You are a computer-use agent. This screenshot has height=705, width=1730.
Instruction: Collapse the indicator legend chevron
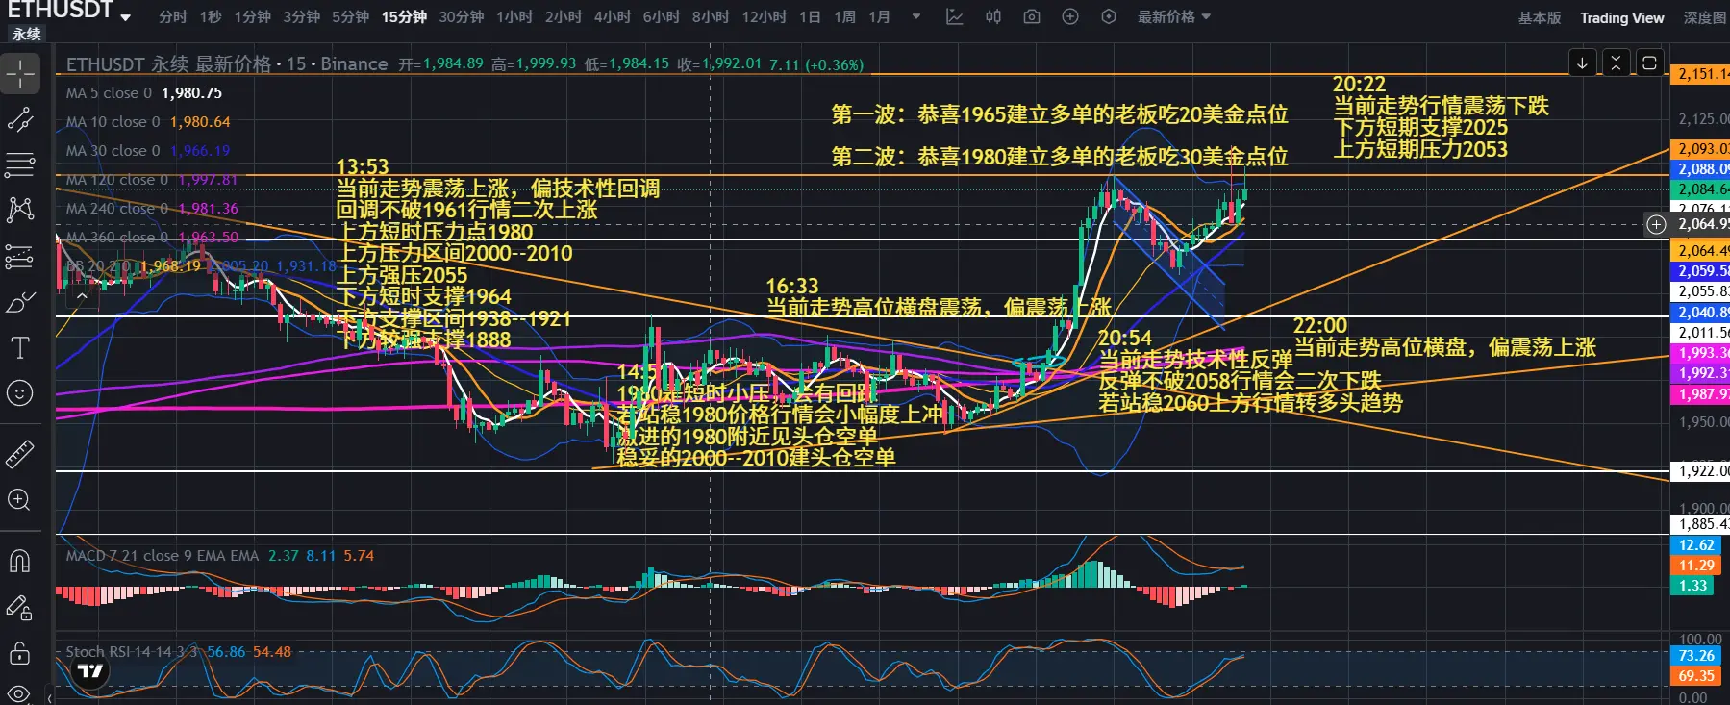click(x=82, y=297)
